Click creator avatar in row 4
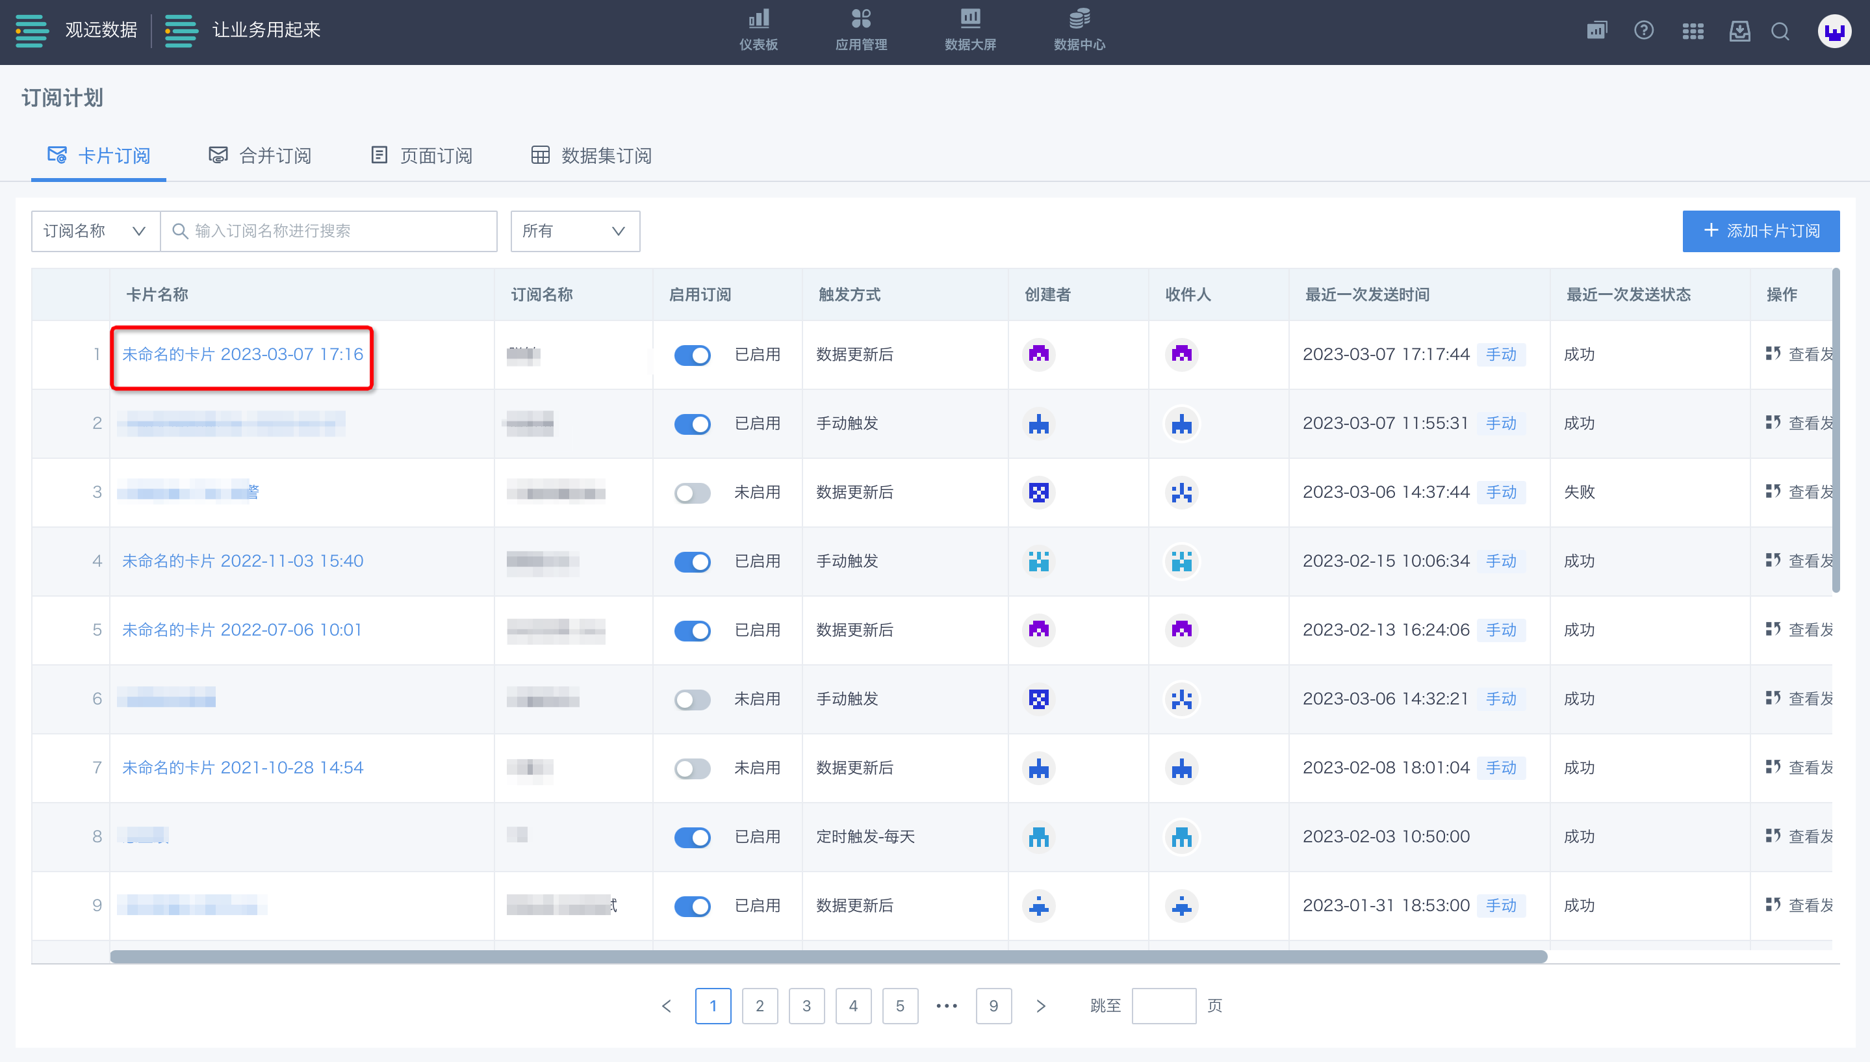 [x=1038, y=561]
